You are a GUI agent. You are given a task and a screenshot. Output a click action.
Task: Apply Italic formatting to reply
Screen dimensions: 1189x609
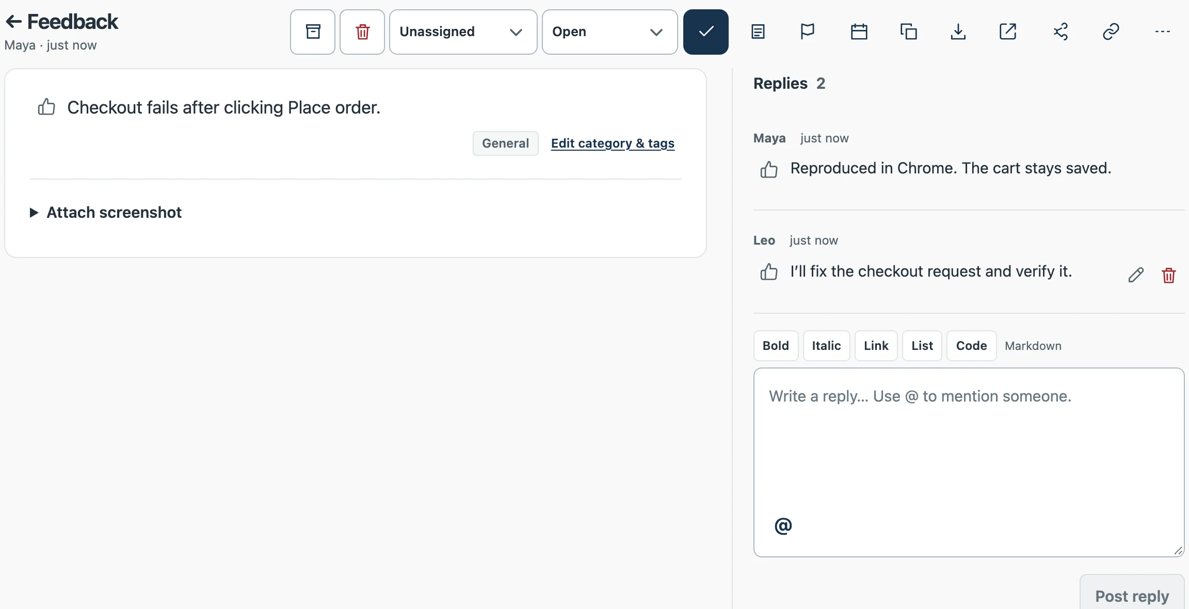[x=826, y=346]
